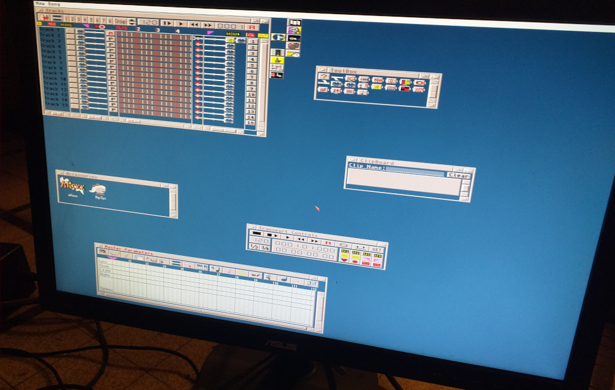
Task: Select Track 1 input tool icon
Action: 81,31
